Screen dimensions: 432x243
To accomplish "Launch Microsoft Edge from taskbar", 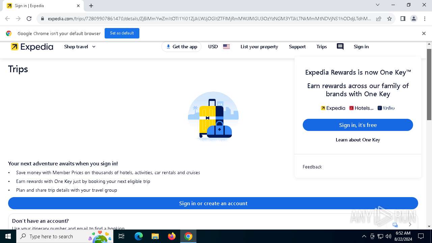I will [139, 236].
